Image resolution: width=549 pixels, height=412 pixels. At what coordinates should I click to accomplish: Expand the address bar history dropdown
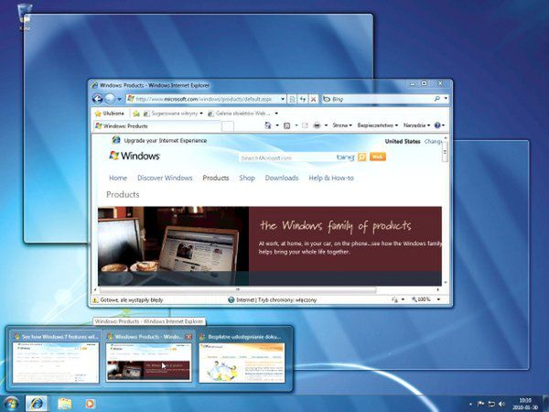tap(283, 99)
